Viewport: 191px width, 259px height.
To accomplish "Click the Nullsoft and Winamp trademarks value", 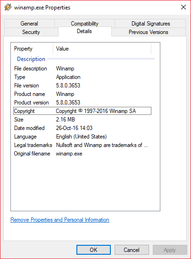I will click(x=102, y=145).
